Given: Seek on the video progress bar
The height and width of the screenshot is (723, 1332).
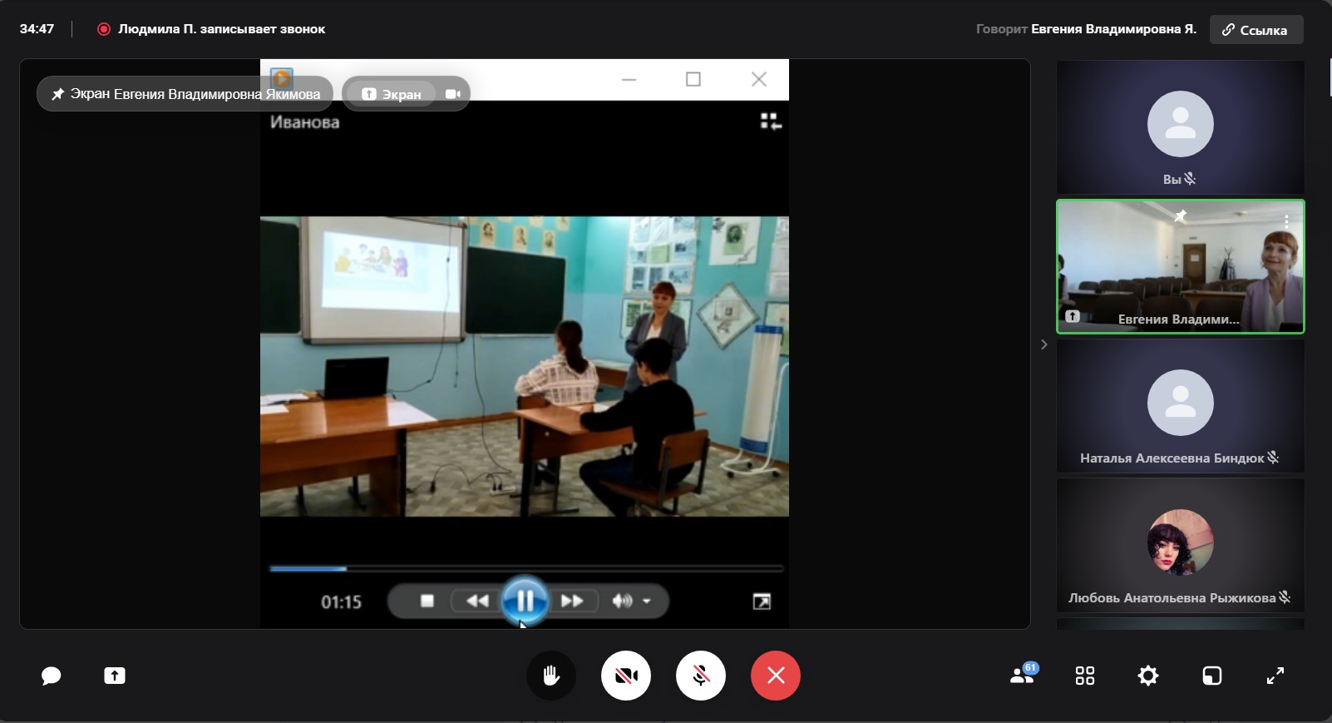Looking at the screenshot, I should tap(526, 569).
